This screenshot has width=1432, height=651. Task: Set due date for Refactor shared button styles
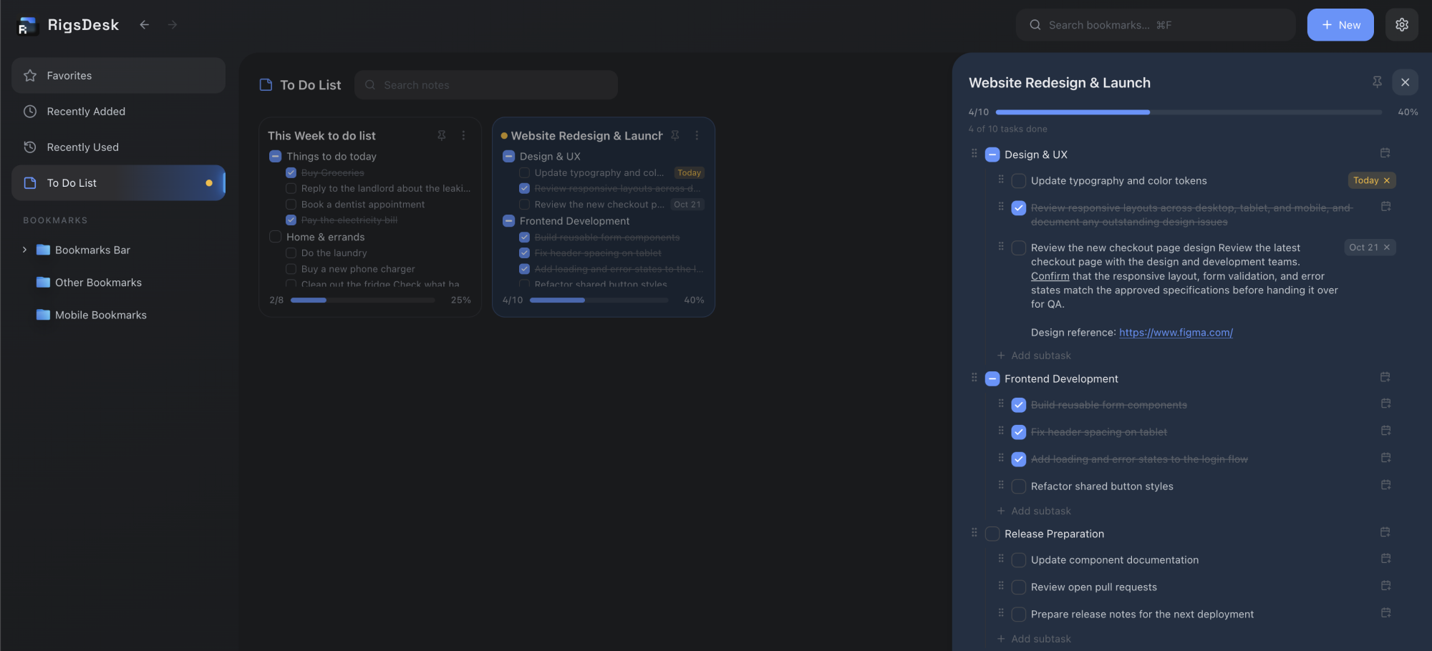(1385, 485)
